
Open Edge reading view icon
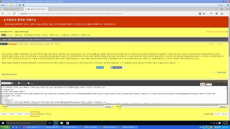pos(200,14)
